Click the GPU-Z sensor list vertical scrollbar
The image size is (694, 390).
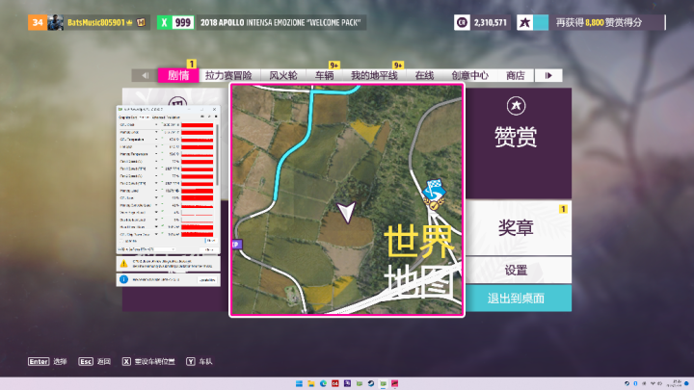(x=217, y=153)
